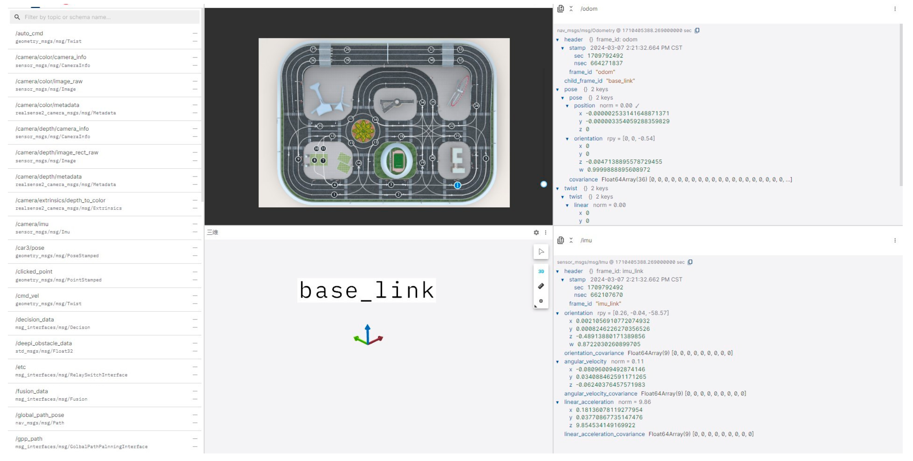Screen dimensions: 913x461
Task: Toggle diff mode icon in /odom panel
Action: click(560, 8)
